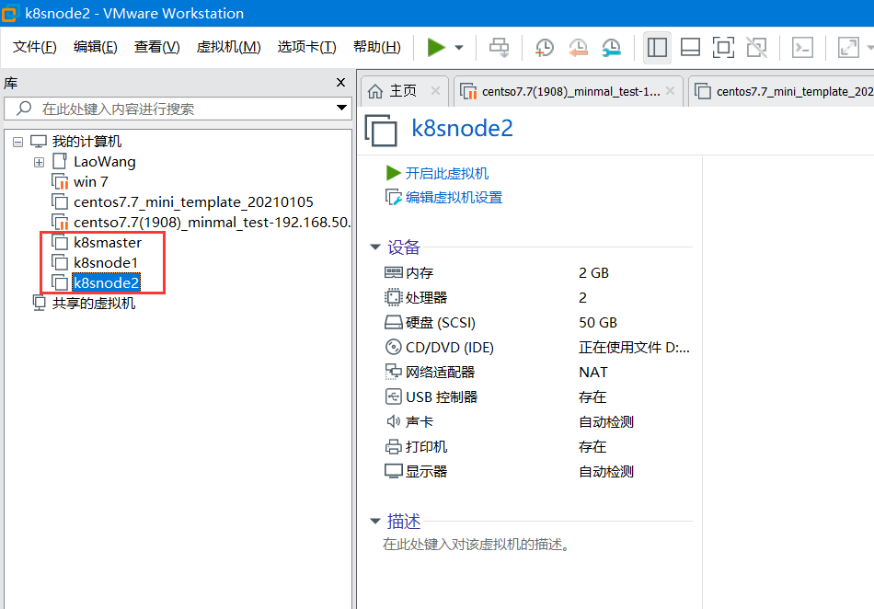Image resolution: width=874 pixels, height=609 pixels.
Task: Enter full screen mode icon
Action: [x=723, y=47]
